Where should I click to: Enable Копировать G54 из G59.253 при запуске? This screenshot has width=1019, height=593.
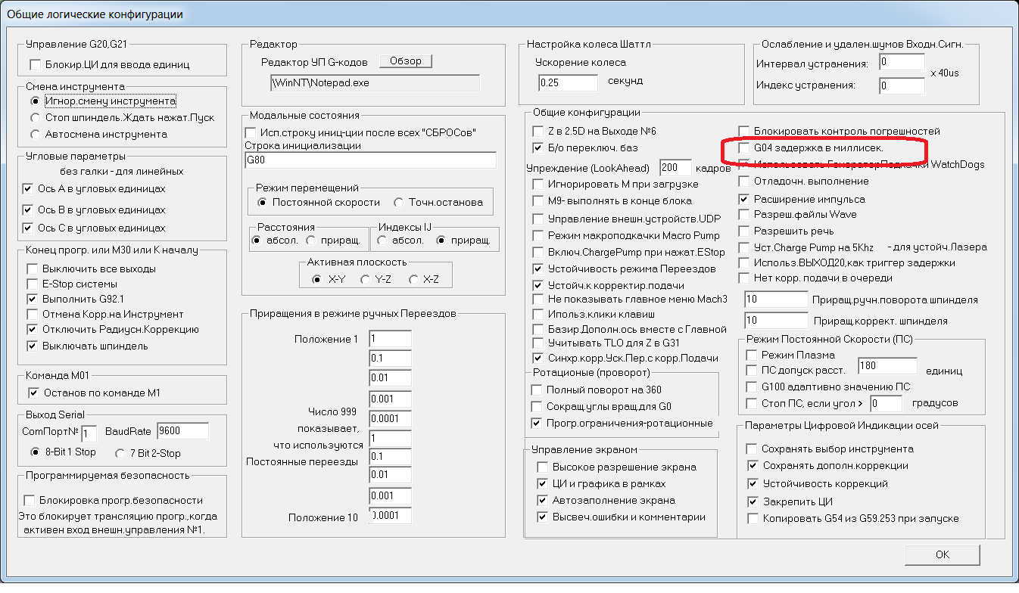pyautogui.click(x=753, y=518)
